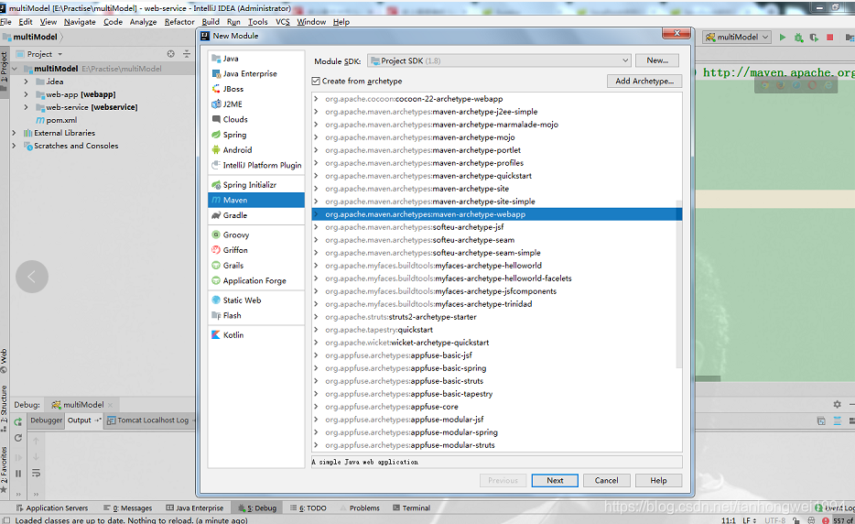Click the circular back arrow overlay
Screen dimensions: 855x524
click(32, 277)
